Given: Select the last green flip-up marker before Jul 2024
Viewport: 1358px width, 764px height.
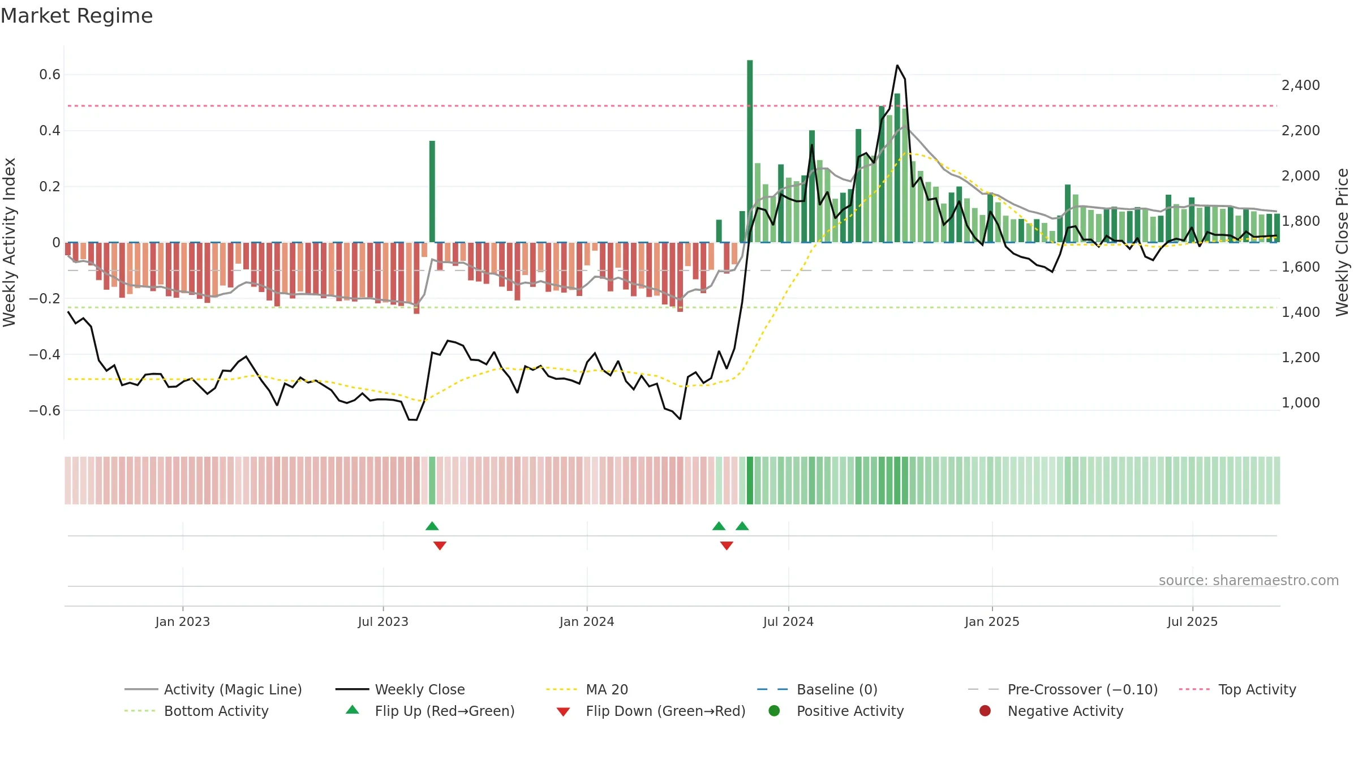Looking at the screenshot, I should click(x=742, y=526).
